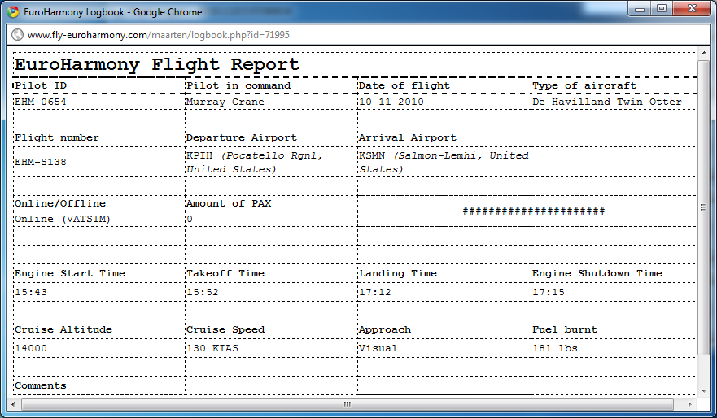Close the EuroHarmony Logbook popup window
The image size is (717, 418).
(x=689, y=9)
